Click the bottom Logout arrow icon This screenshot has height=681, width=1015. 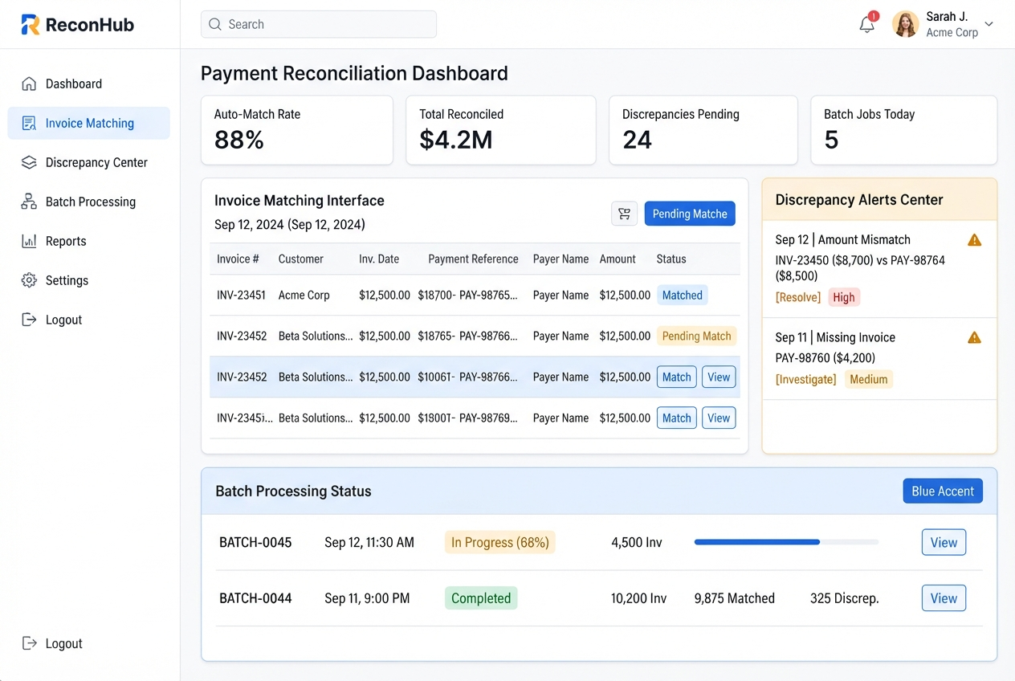(29, 643)
